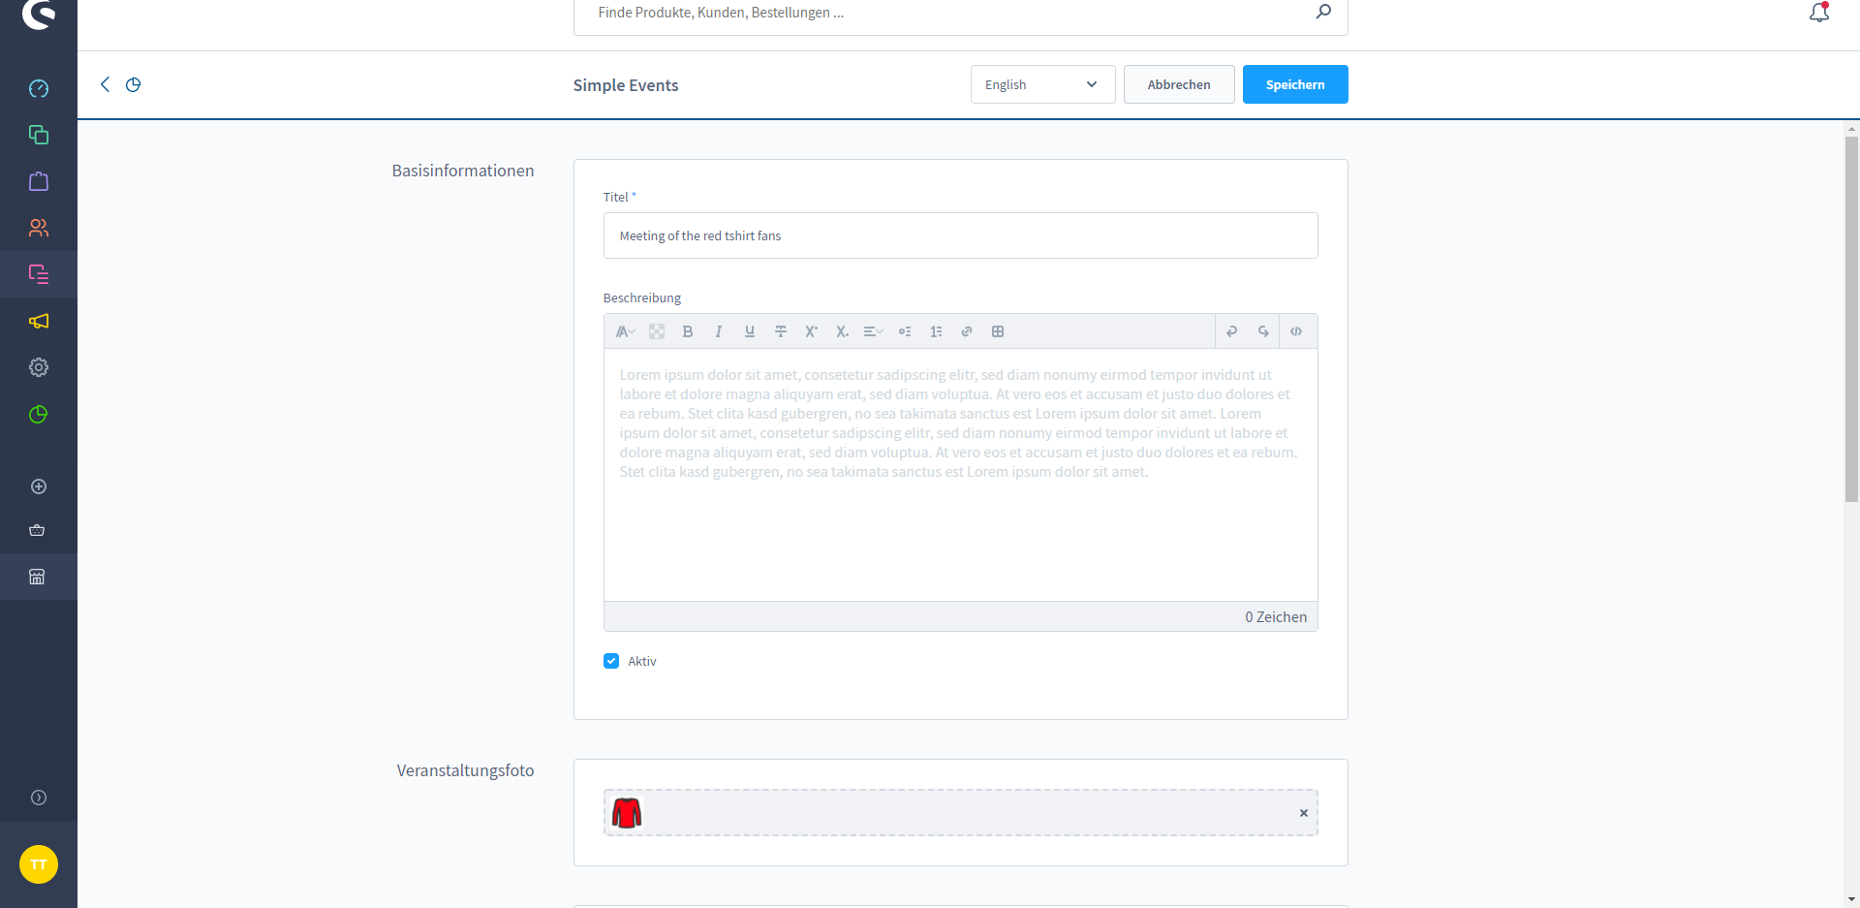Click the red shirt event photo thumbnail
The width and height of the screenshot is (1860, 908).
(627, 813)
